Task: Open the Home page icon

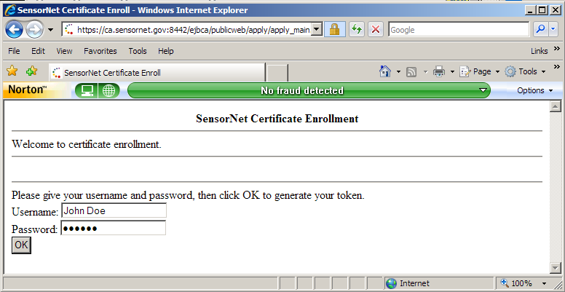Action: [385, 71]
